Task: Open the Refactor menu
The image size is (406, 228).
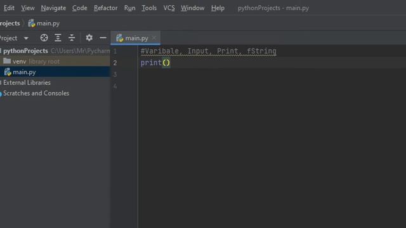Action: (105, 8)
